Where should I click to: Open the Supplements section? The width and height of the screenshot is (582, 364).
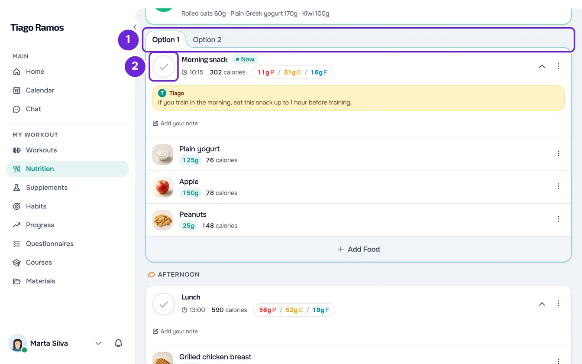point(68,187)
